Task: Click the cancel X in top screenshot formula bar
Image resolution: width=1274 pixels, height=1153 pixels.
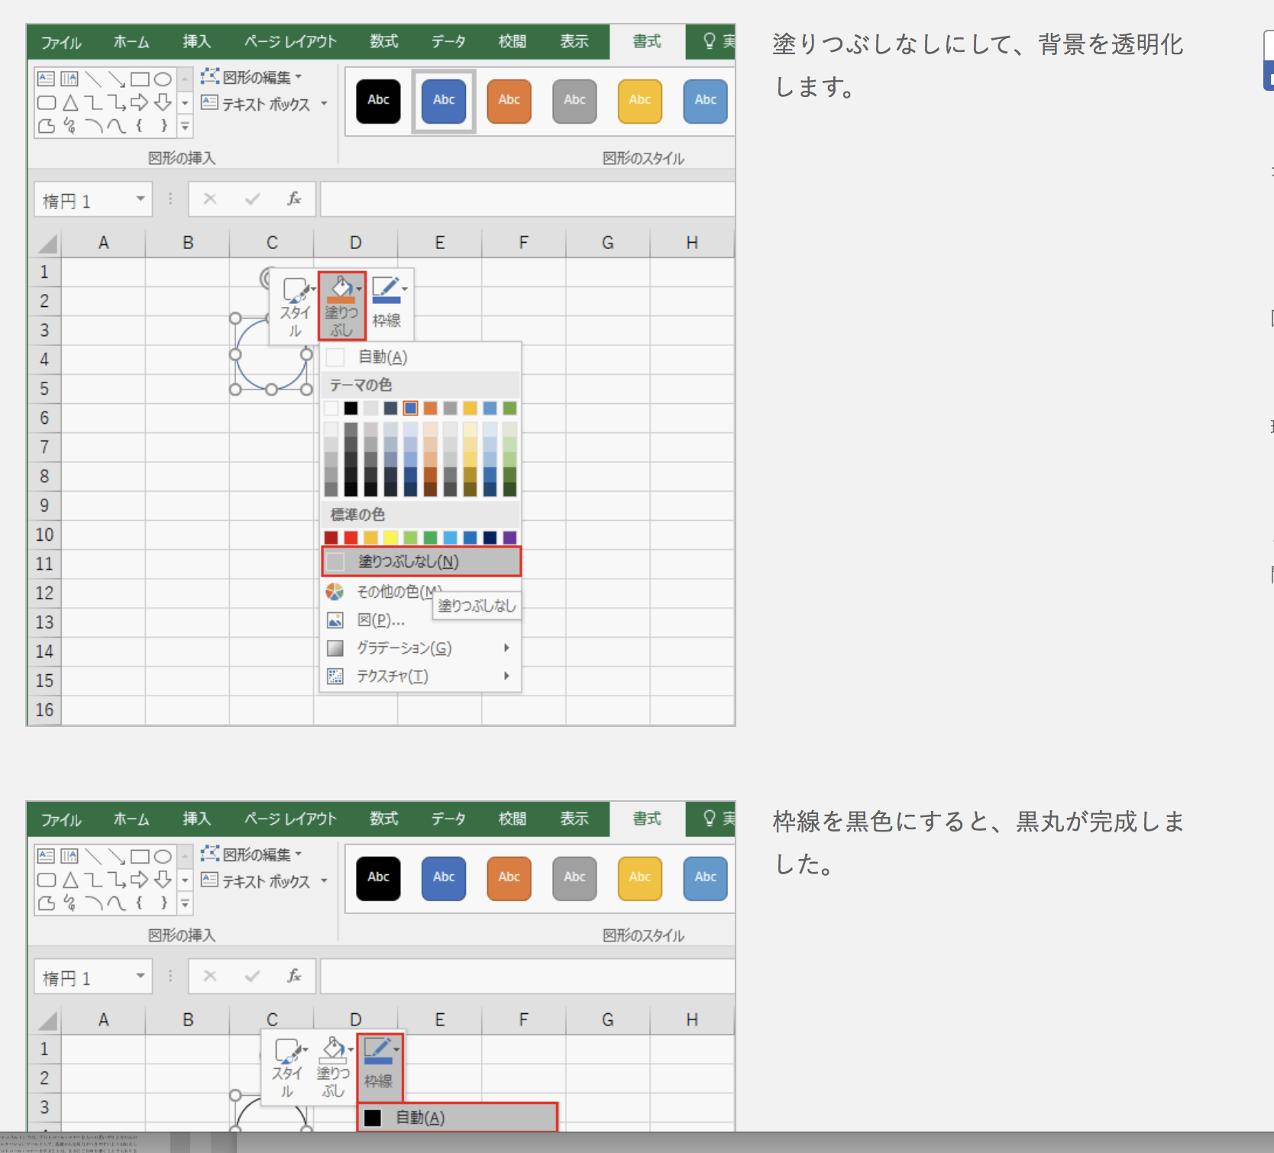Action: [x=210, y=199]
